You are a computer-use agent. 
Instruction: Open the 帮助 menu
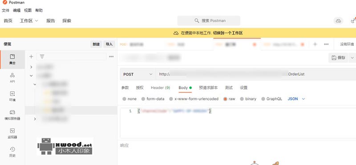[x=39, y=10]
